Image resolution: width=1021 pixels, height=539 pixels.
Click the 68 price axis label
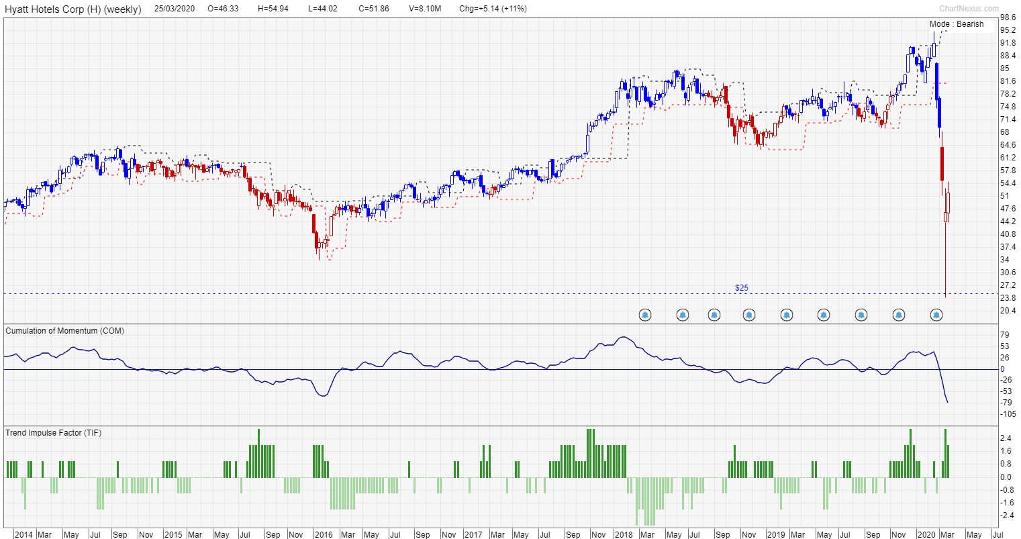pyautogui.click(x=1004, y=132)
